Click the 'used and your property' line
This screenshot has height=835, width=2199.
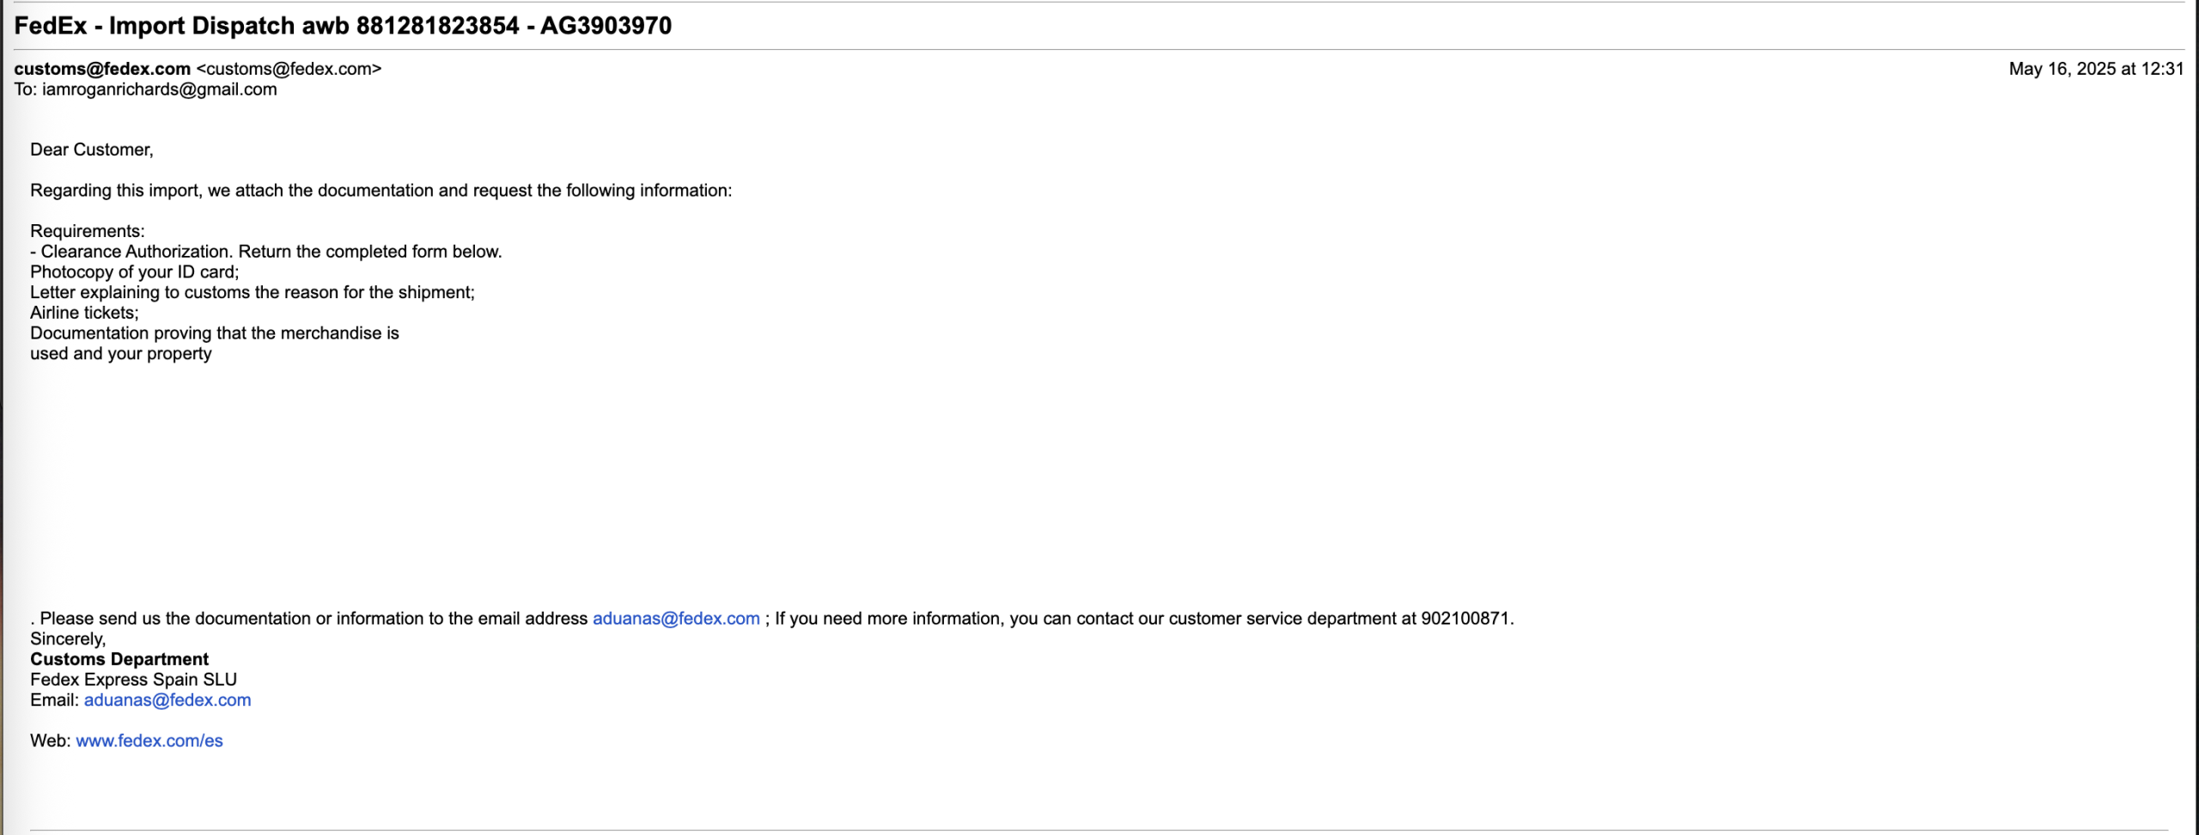[121, 354]
